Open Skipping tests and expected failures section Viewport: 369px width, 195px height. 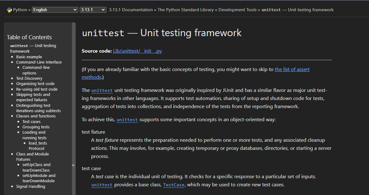click(x=33, y=94)
